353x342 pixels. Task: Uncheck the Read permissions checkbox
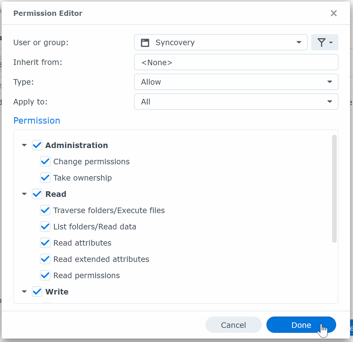point(45,275)
